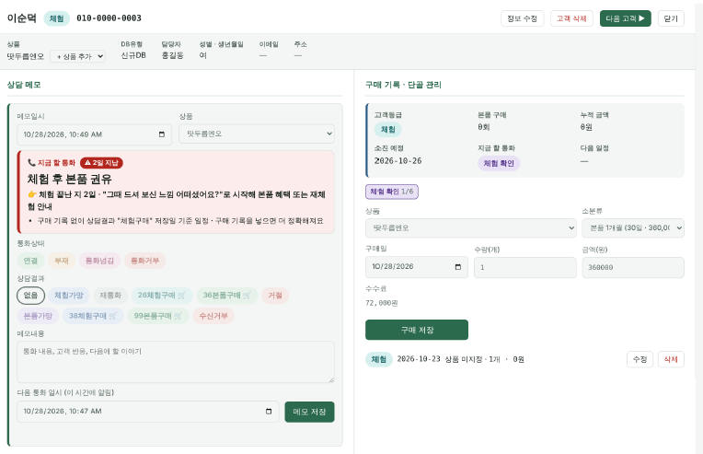Focus the 메모내용 text area

click(176, 362)
